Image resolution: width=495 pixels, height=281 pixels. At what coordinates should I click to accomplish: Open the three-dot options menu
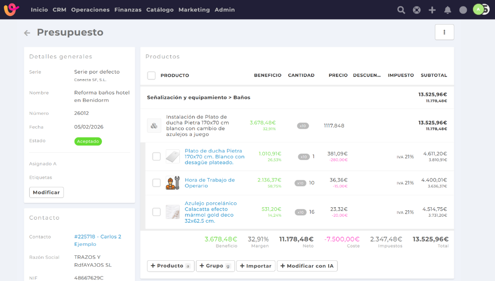pyautogui.click(x=444, y=32)
